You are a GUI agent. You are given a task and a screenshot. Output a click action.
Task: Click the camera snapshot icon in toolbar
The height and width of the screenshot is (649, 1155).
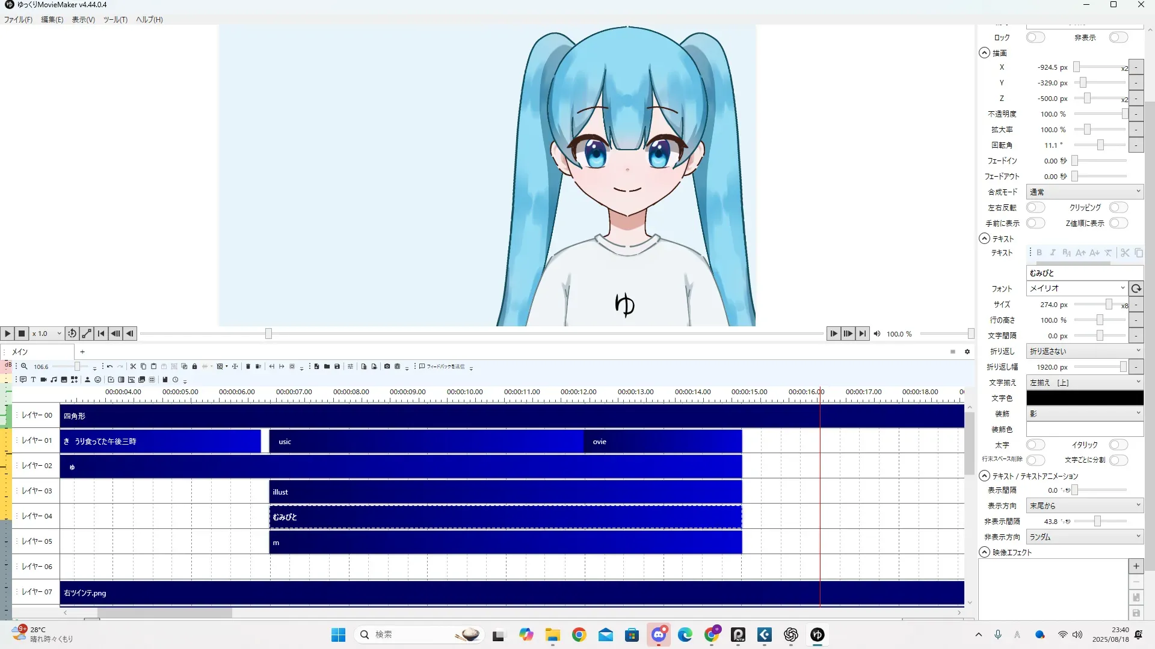(x=387, y=367)
